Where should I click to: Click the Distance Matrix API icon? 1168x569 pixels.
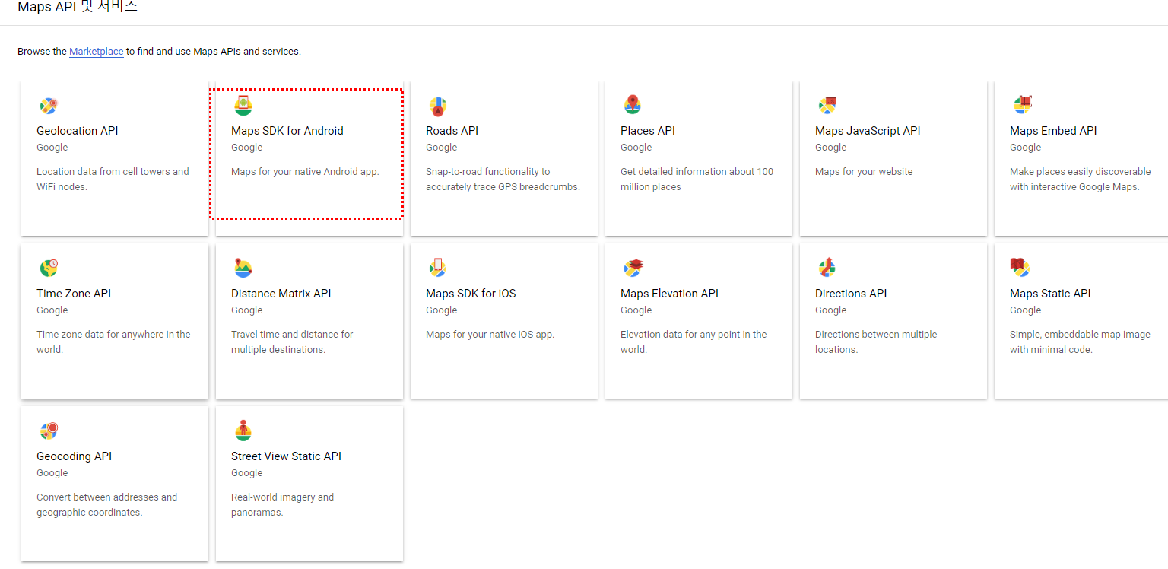click(x=243, y=269)
